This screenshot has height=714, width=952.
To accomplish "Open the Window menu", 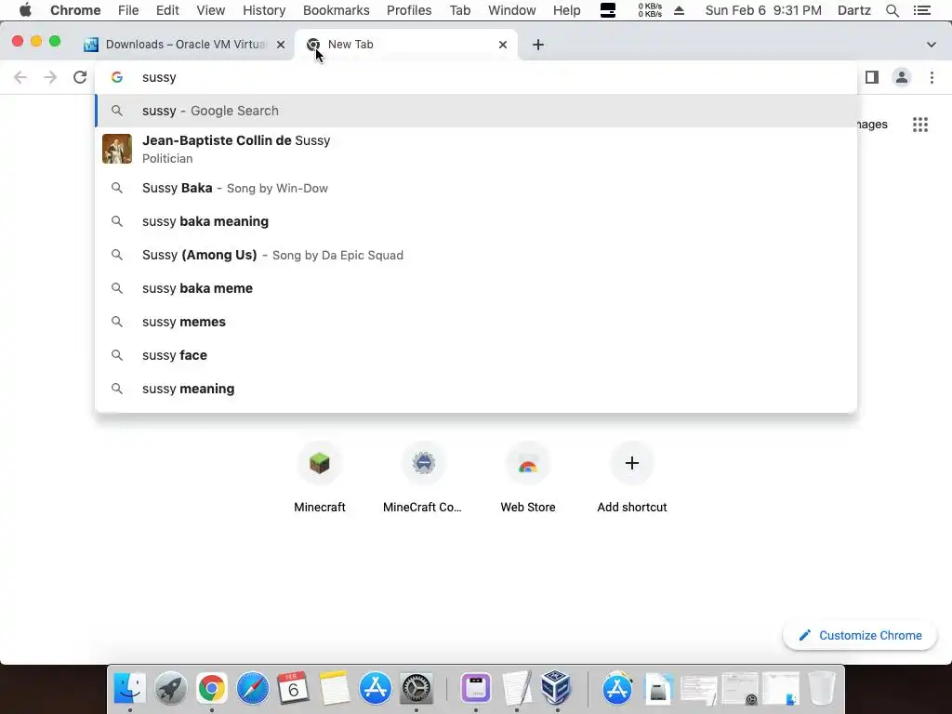I will tap(512, 10).
